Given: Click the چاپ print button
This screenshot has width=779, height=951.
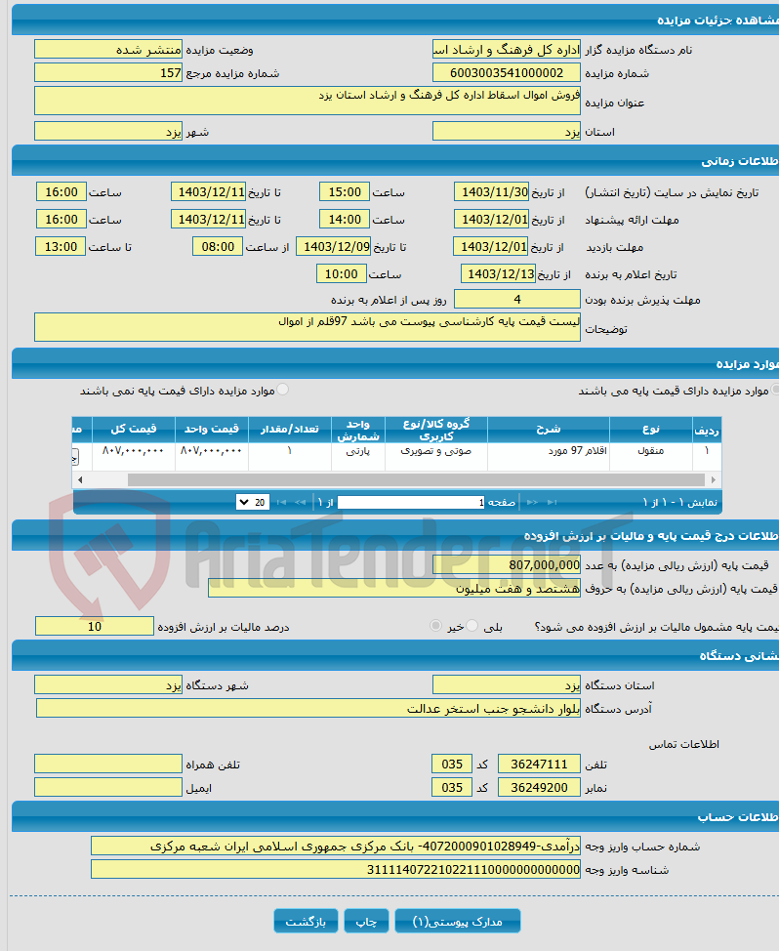Looking at the screenshot, I should pos(366,921).
